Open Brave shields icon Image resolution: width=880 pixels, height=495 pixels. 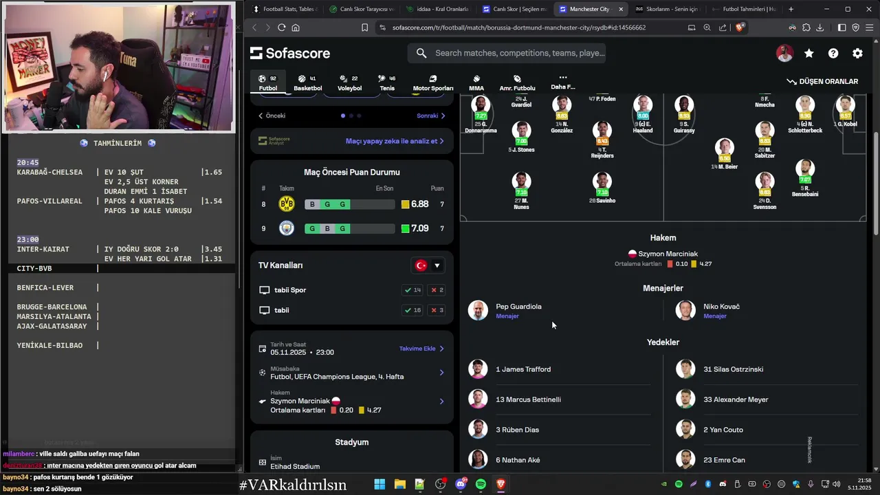tap(740, 27)
